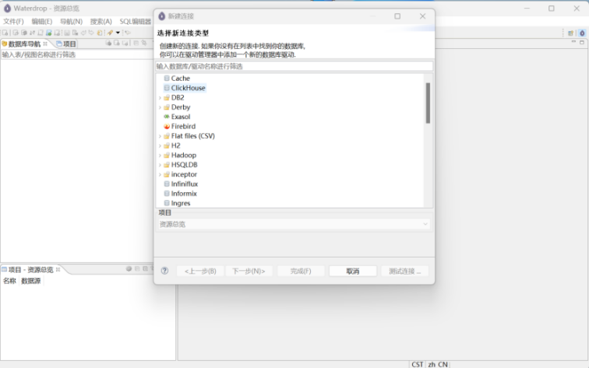This screenshot has height=368, width=589.
Task: Select the Firebird database entry
Action: click(183, 126)
